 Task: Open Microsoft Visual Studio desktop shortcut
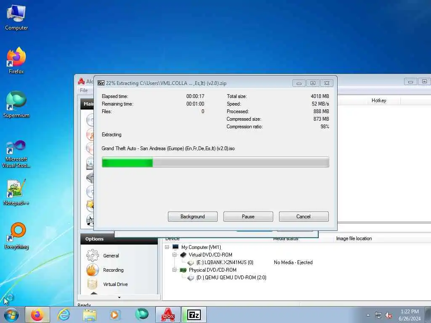click(16, 154)
